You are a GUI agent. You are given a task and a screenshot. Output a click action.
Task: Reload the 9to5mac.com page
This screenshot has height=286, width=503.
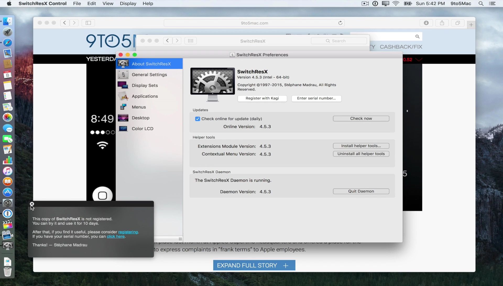pos(340,23)
